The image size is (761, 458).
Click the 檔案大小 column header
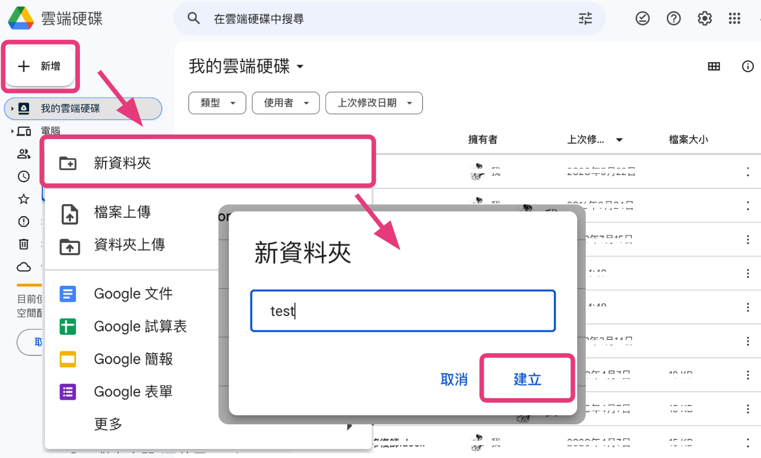688,140
